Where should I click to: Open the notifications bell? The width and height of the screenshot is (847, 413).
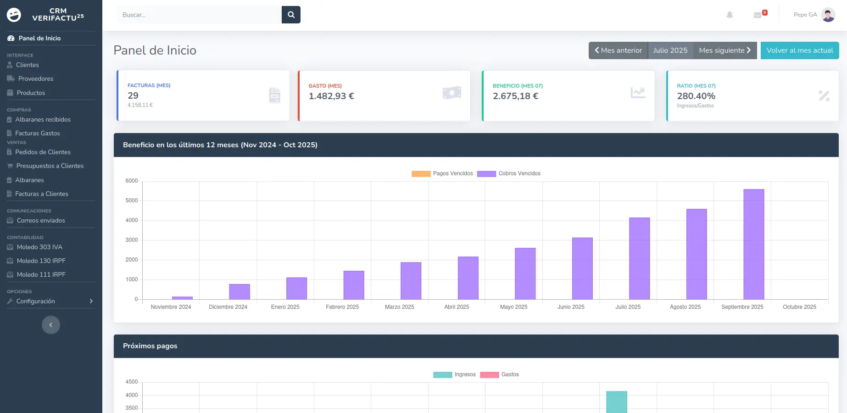tap(730, 15)
